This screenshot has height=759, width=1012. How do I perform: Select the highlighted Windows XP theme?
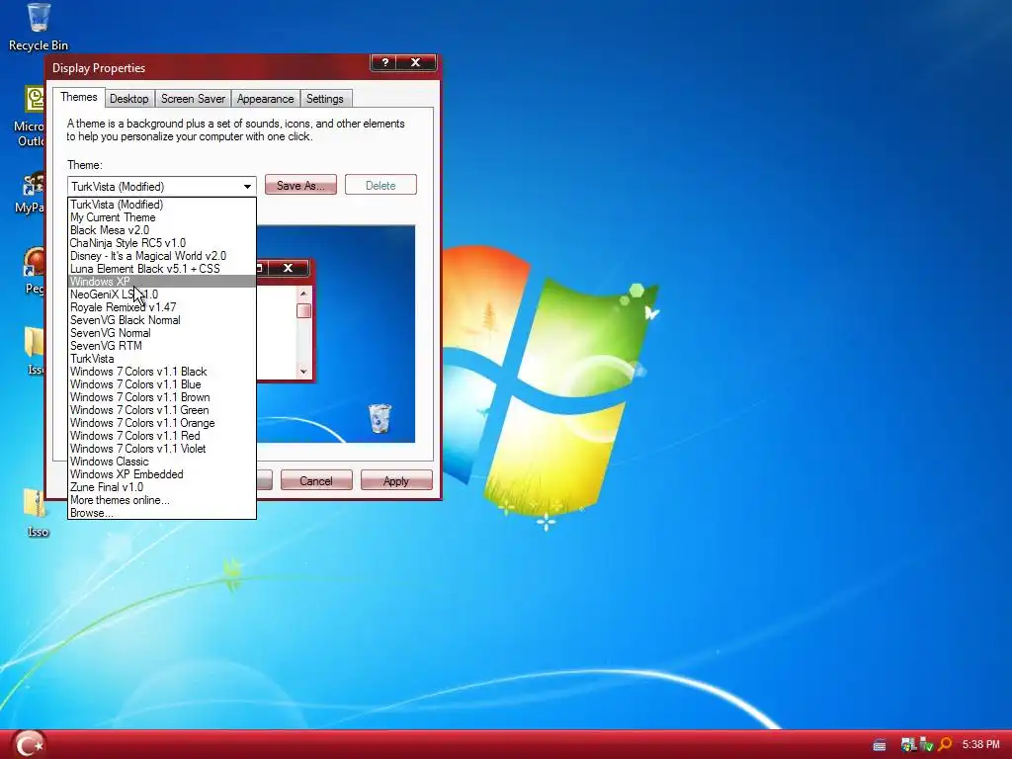tap(162, 282)
